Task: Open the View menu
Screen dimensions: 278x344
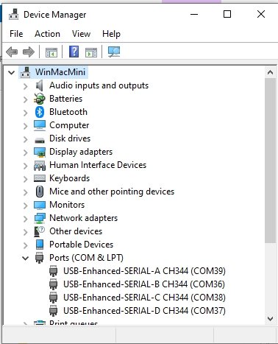Action: [81, 34]
